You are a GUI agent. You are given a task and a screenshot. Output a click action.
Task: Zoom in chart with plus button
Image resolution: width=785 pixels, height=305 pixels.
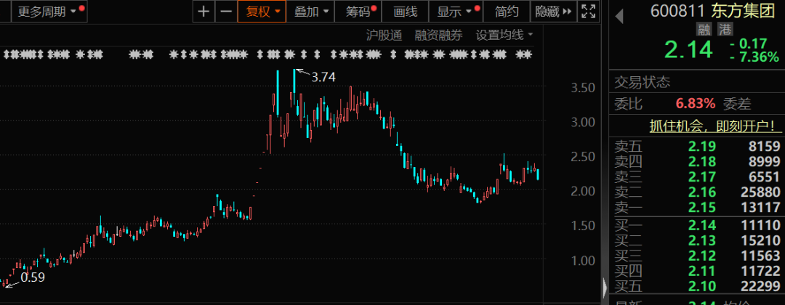point(204,12)
